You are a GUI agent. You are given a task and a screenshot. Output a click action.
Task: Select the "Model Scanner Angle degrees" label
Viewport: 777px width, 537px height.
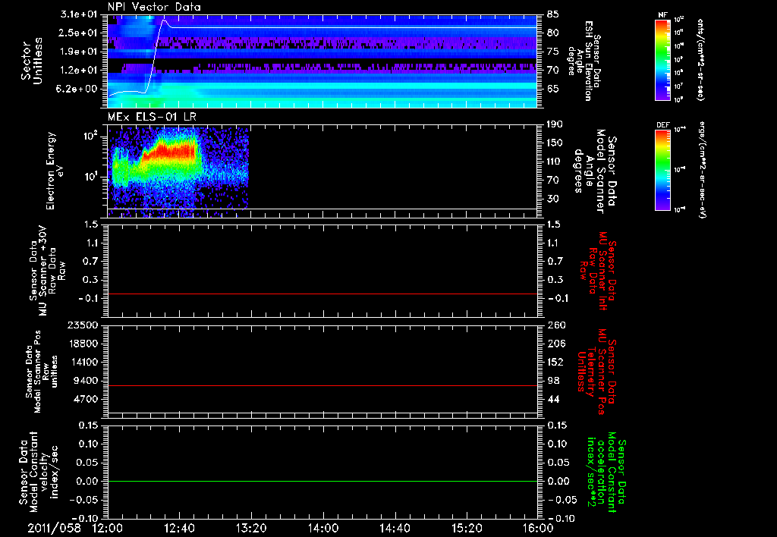click(x=595, y=171)
